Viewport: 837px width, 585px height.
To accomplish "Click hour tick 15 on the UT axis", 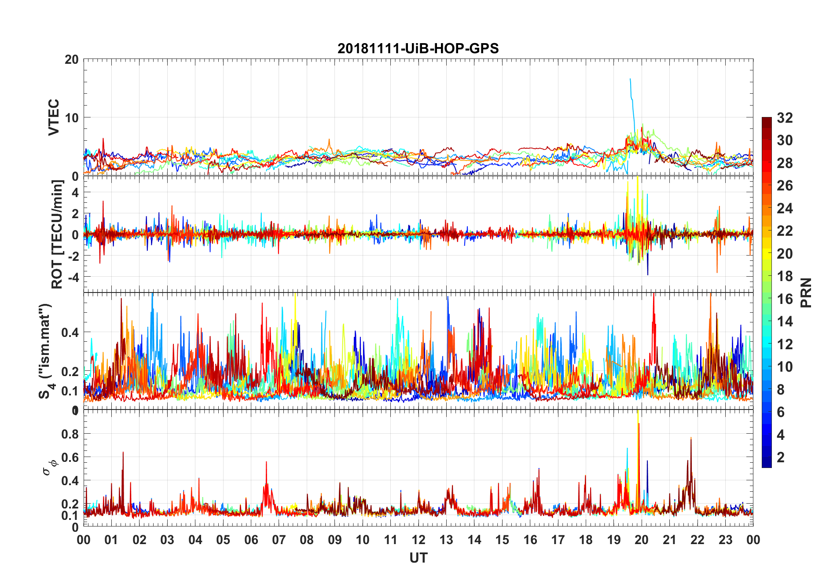I will [x=502, y=540].
